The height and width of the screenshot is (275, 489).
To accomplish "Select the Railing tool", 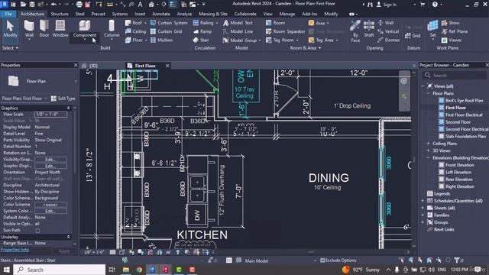I will tap(205, 23).
